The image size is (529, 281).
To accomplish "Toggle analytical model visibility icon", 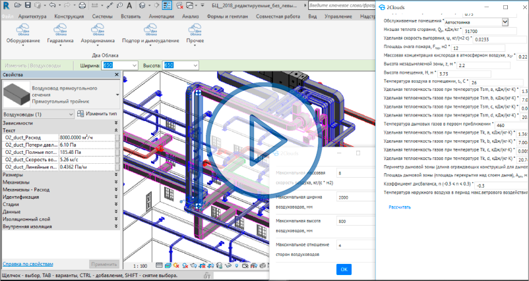I will click(x=254, y=265).
